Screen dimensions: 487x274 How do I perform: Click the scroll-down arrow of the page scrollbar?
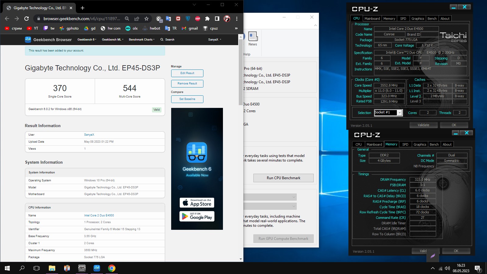[x=241, y=259]
